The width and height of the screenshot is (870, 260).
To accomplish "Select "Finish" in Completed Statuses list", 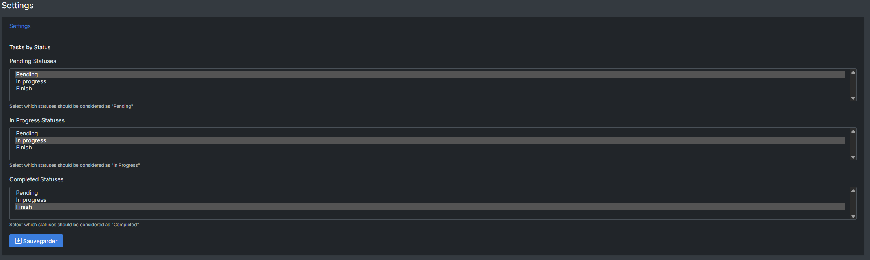I will [x=430, y=207].
